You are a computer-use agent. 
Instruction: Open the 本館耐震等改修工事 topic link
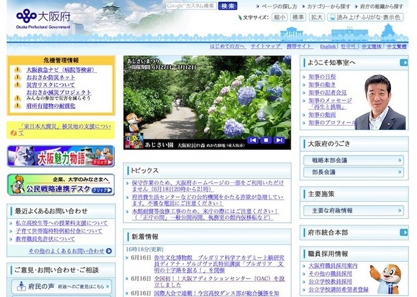click(x=205, y=214)
